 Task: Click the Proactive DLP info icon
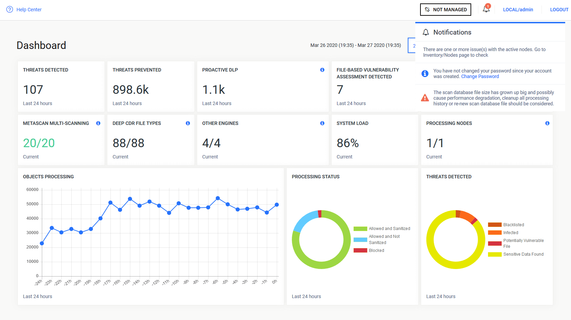(322, 70)
